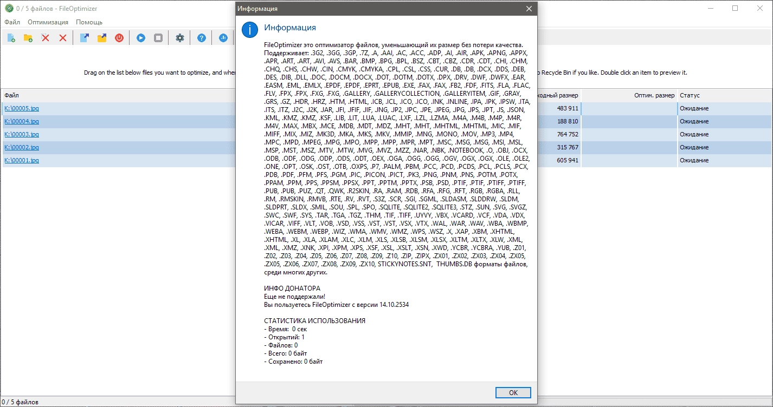This screenshot has height=407, width=773.
Task: Open the K:\00004.jpg file link
Action: [x=22, y=121]
